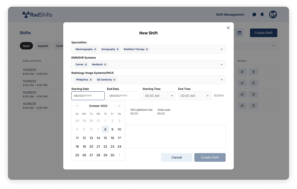Viewport: 297px width, 189px height.
Task: Remove the Mammography specialty chip
Action: [x=95, y=49]
